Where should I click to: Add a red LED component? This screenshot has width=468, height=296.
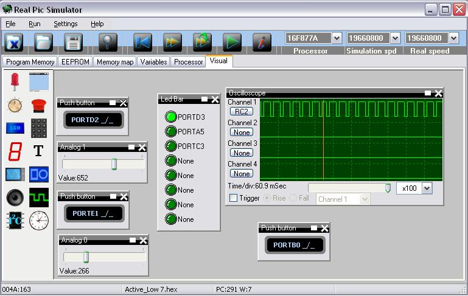pyautogui.click(x=15, y=81)
